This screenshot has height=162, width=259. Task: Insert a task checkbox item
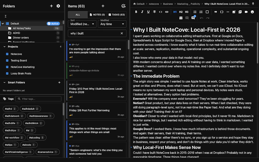coord(207,12)
